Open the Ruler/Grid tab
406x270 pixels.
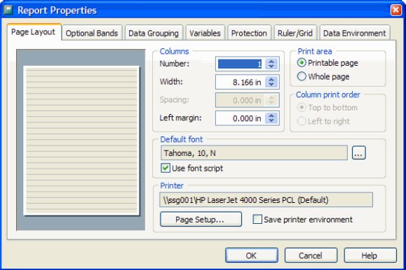point(295,33)
